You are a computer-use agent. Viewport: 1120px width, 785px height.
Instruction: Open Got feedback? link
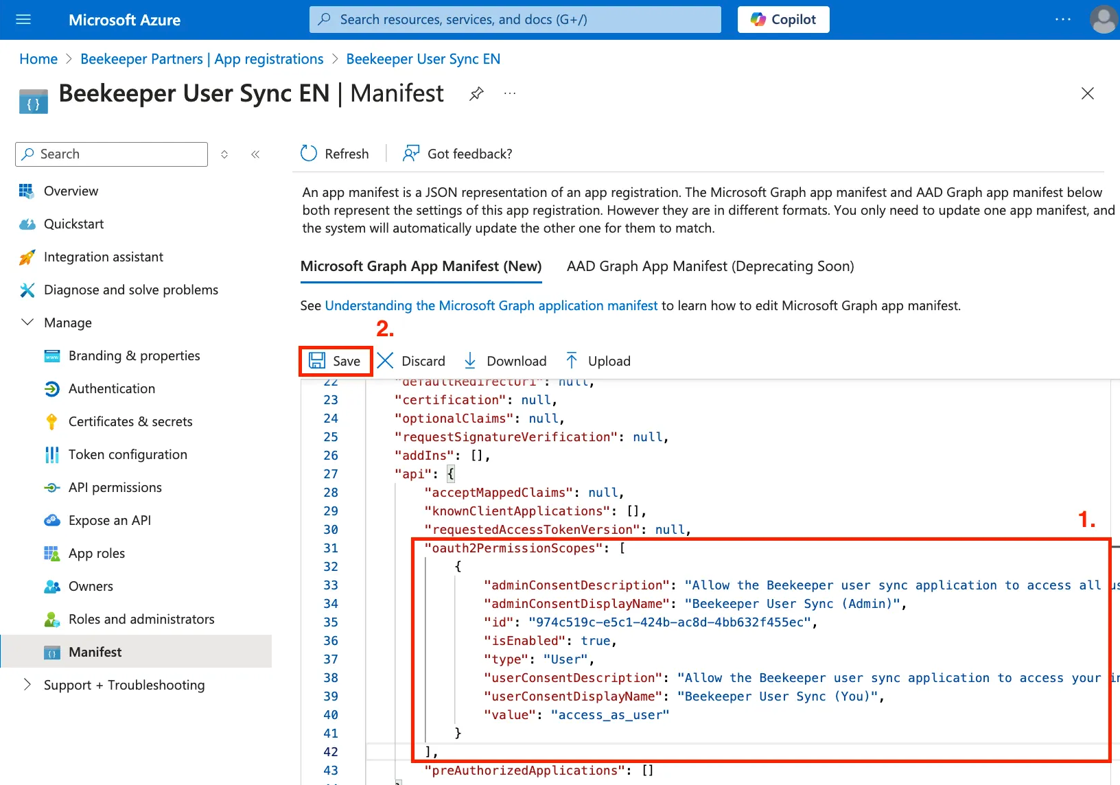click(457, 154)
